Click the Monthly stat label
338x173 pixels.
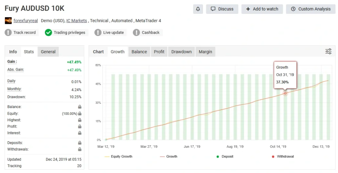tap(15, 89)
